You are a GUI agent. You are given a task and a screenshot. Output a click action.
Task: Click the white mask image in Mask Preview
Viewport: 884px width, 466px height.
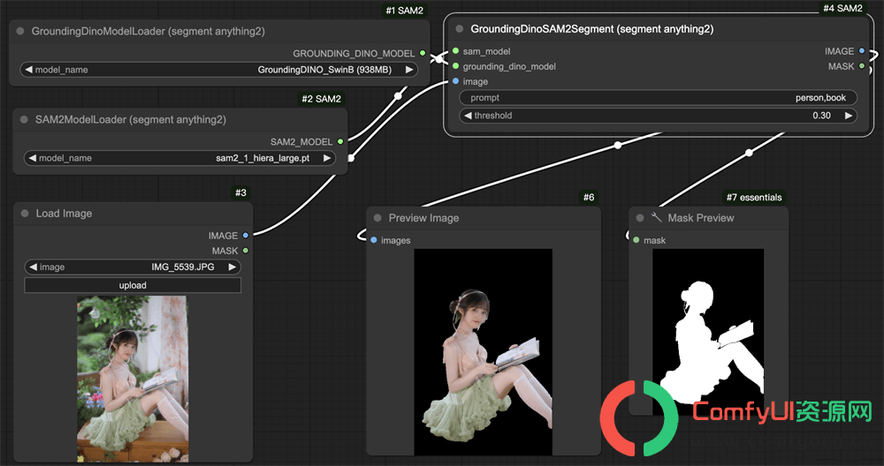point(708,332)
